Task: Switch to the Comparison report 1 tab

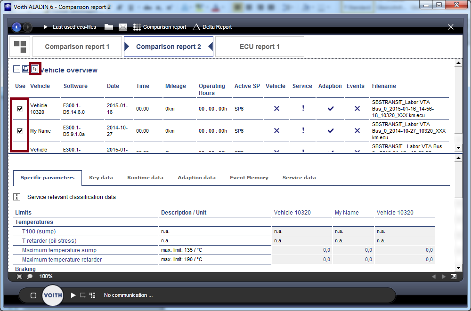Action: tap(77, 47)
